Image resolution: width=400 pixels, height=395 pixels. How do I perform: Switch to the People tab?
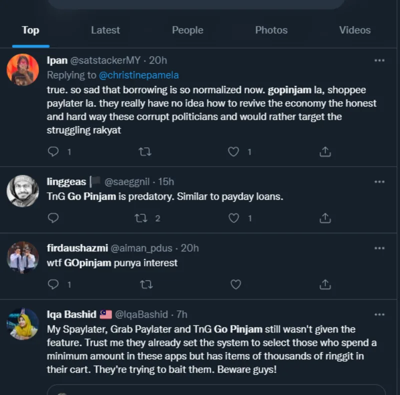tap(187, 30)
